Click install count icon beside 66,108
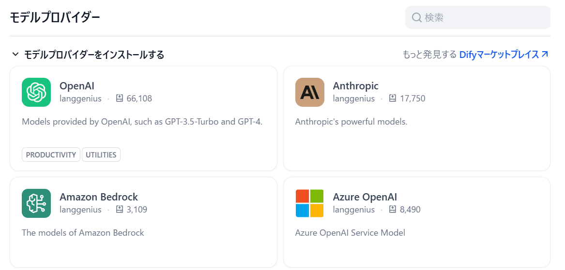The image size is (565, 270). tap(120, 98)
